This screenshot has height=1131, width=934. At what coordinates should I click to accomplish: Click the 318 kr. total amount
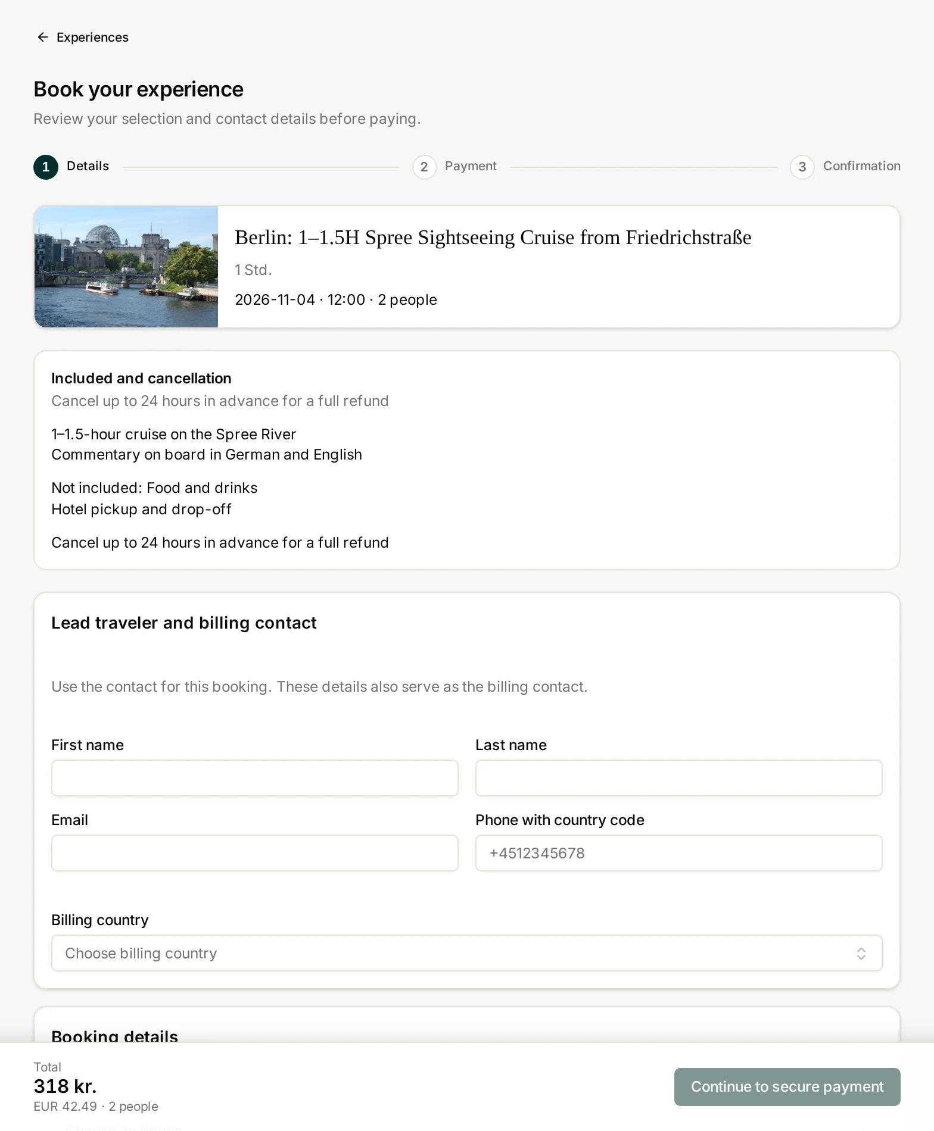pos(65,1086)
